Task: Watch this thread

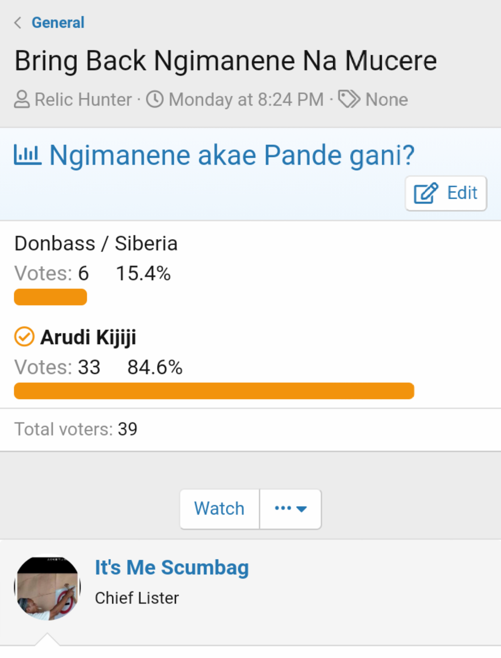Action: [x=219, y=509]
